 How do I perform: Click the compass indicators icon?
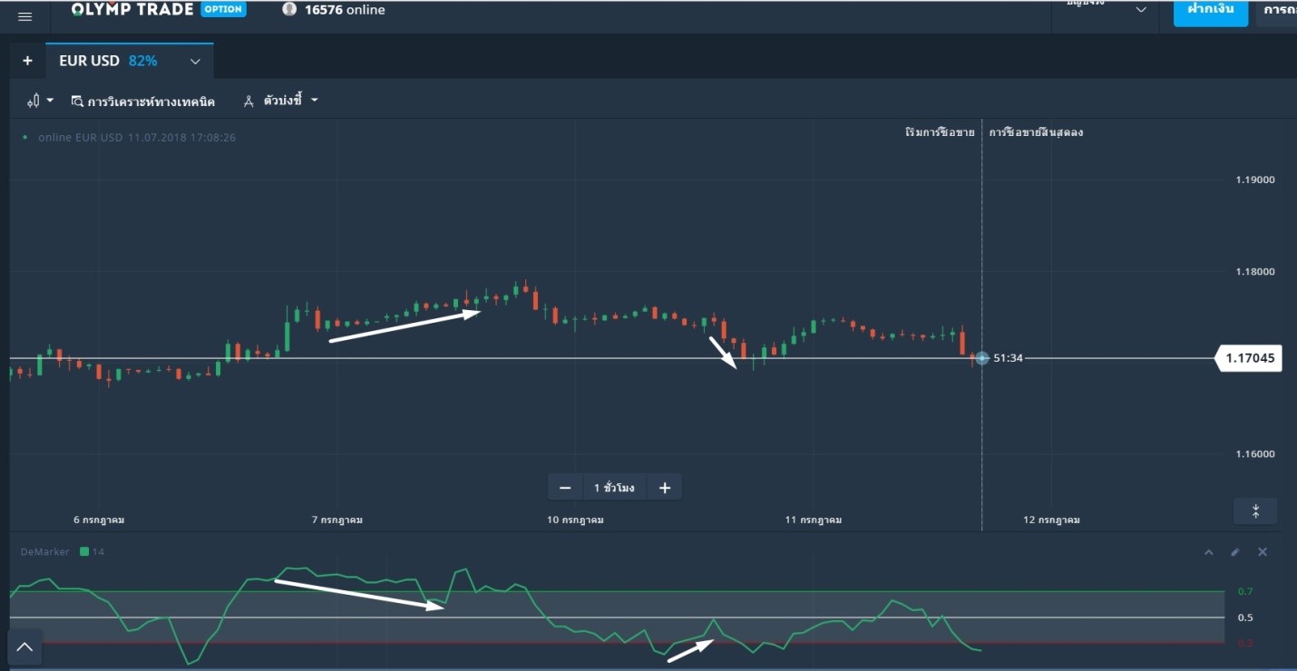point(249,102)
